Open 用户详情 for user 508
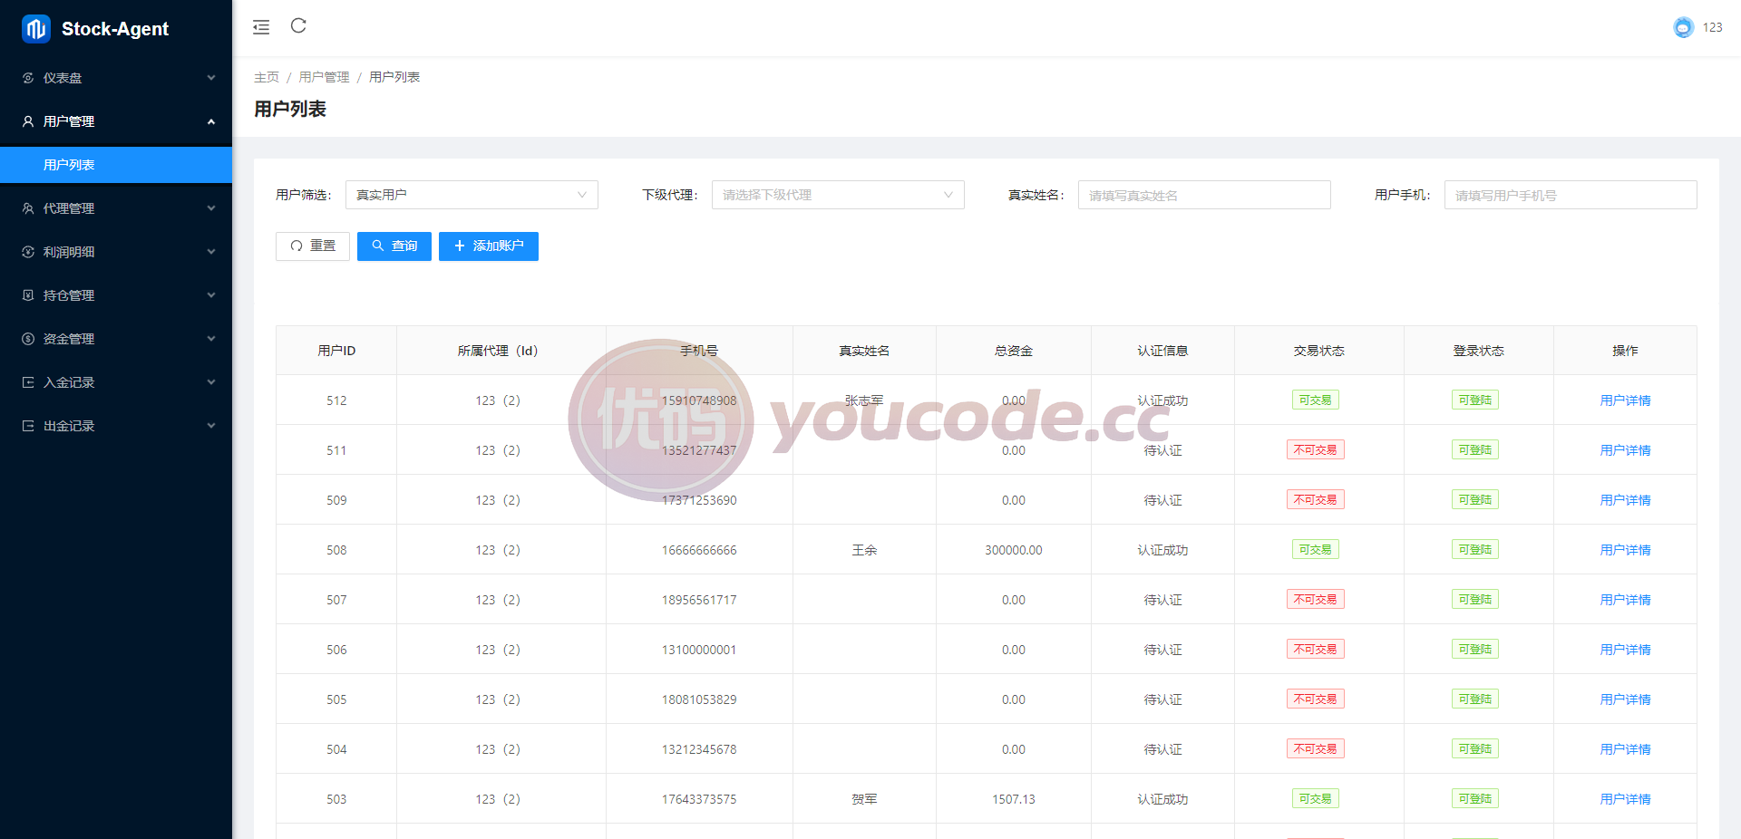The image size is (1741, 839). click(x=1625, y=550)
